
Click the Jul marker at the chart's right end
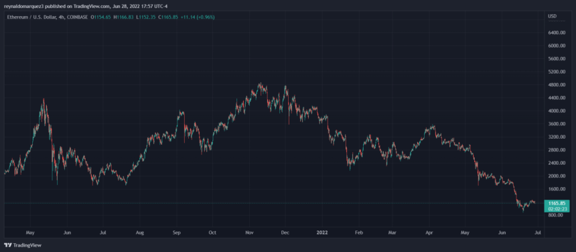(538, 233)
